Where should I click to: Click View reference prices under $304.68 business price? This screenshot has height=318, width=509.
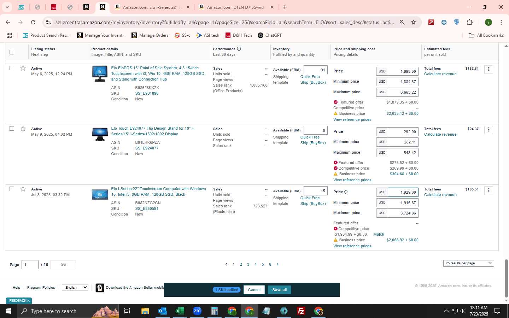click(x=352, y=180)
